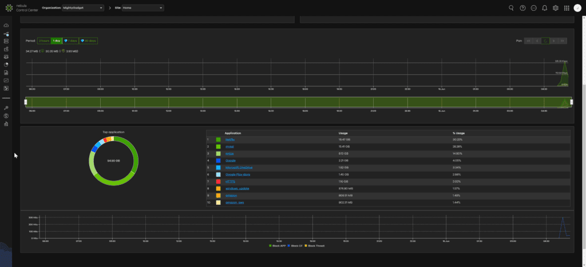The width and height of the screenshot is (586, 267).
Task: Select the 1 day period
Action: click(x=56, y=41)
